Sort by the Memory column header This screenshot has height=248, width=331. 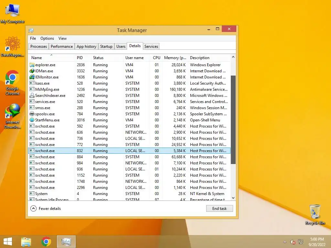pos(175,57)
